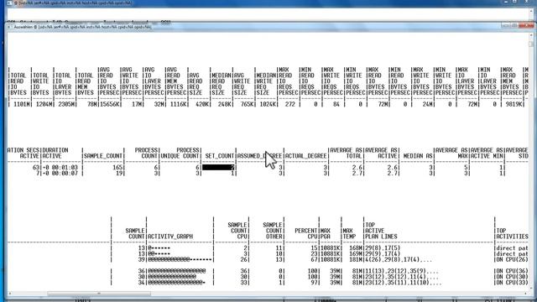This screenshot has height=302, width=537.
Task: Click the TOP ACTIVE PLAN LINES header
Action: click(x=381, y=231)
